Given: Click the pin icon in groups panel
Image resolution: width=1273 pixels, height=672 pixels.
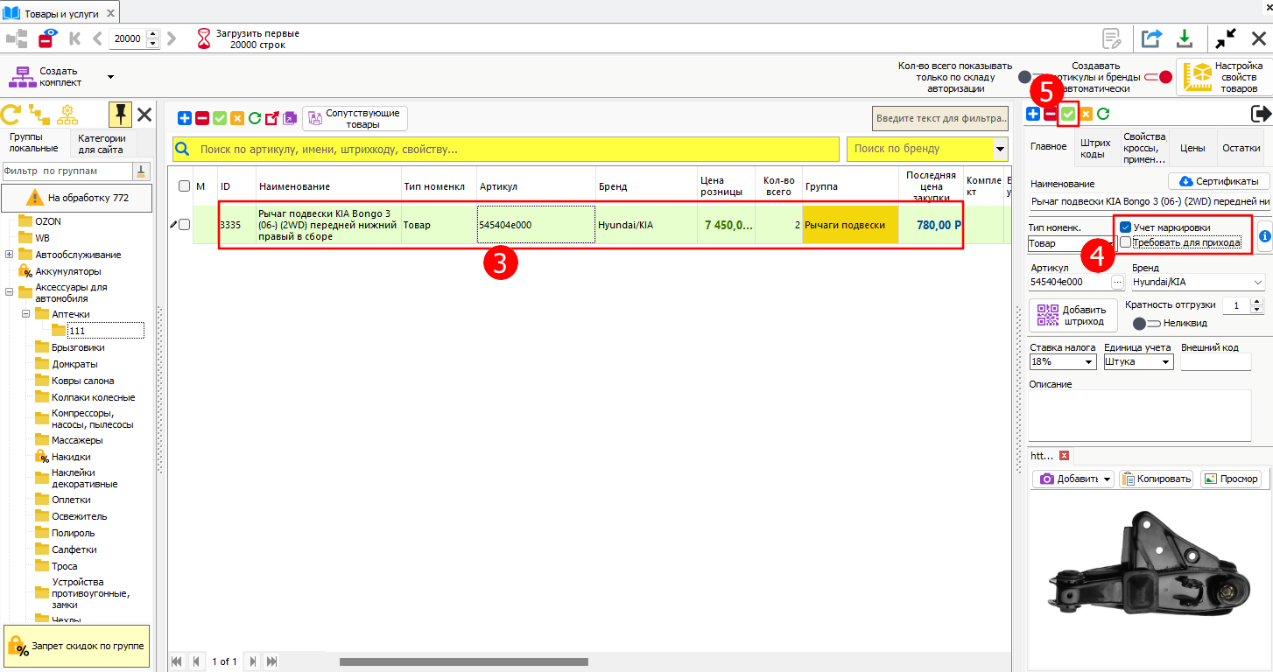Looking at the screenshot, I should click(x=120, y=115).
